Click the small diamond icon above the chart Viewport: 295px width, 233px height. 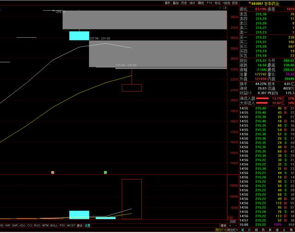coord(220,8)
